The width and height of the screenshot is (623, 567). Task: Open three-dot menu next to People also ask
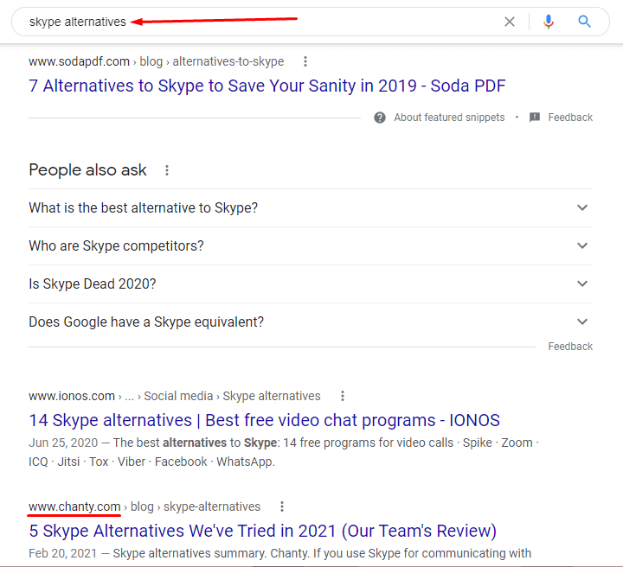(167, 170)
